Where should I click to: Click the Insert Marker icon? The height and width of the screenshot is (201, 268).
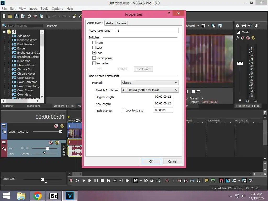pos(207,181)
